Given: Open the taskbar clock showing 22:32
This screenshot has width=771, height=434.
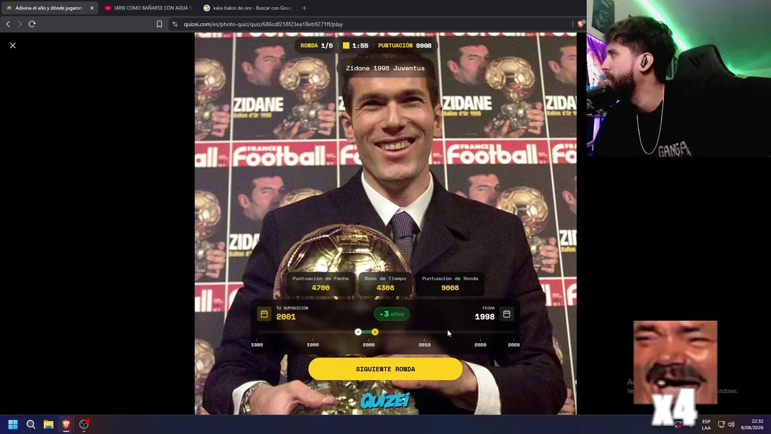Looking at the screenshot, I should coord(752,424).
